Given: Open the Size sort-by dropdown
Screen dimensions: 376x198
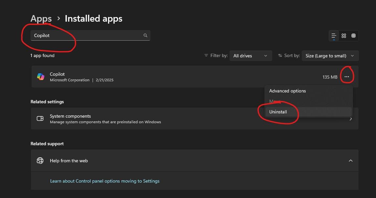Looking at the screenshot, I should (x=330, y=56).
